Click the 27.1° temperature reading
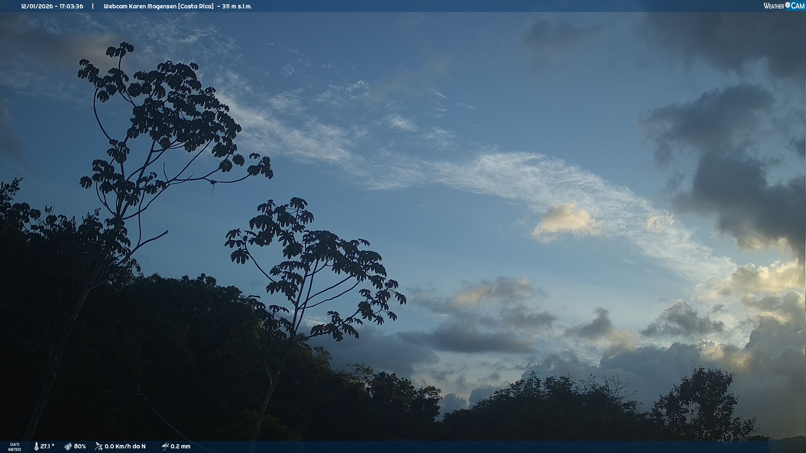This screenshot has width=806, height=453. point(47,446)
